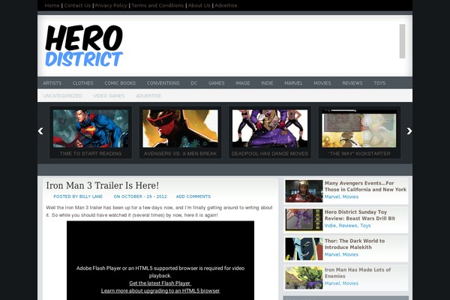
Task: Click 'Avengers vs. X-Men Break' caption
Action: [180, 154]
